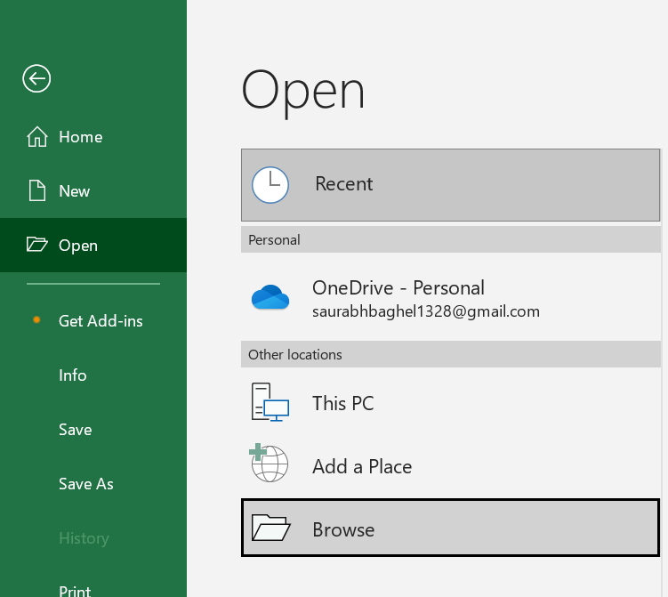The image size is (668, 597).
Task: Click the New blank document icon
Action: (x=36, y=191)
